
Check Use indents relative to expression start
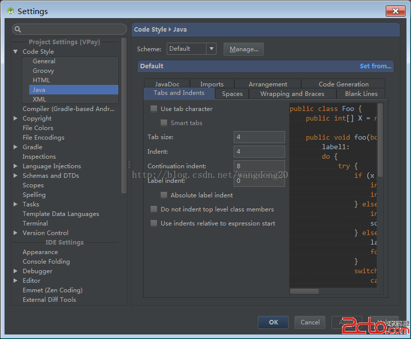154,223
